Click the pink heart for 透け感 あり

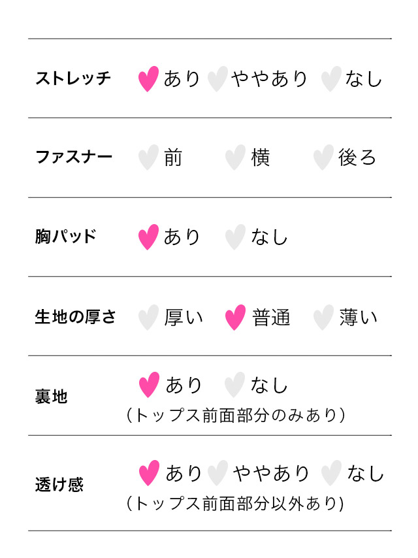click(149, 473)
